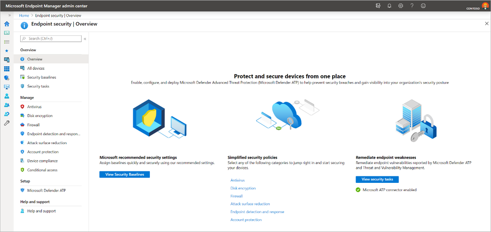Click the buildings and padlock illustration
The width and height of the screenshot is (491, 232).
(x=415, y=121)
